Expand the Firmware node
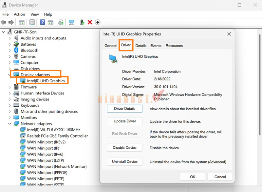Image resolution: width=262 pixels, height=192 pixels. [x=10, y=87]
